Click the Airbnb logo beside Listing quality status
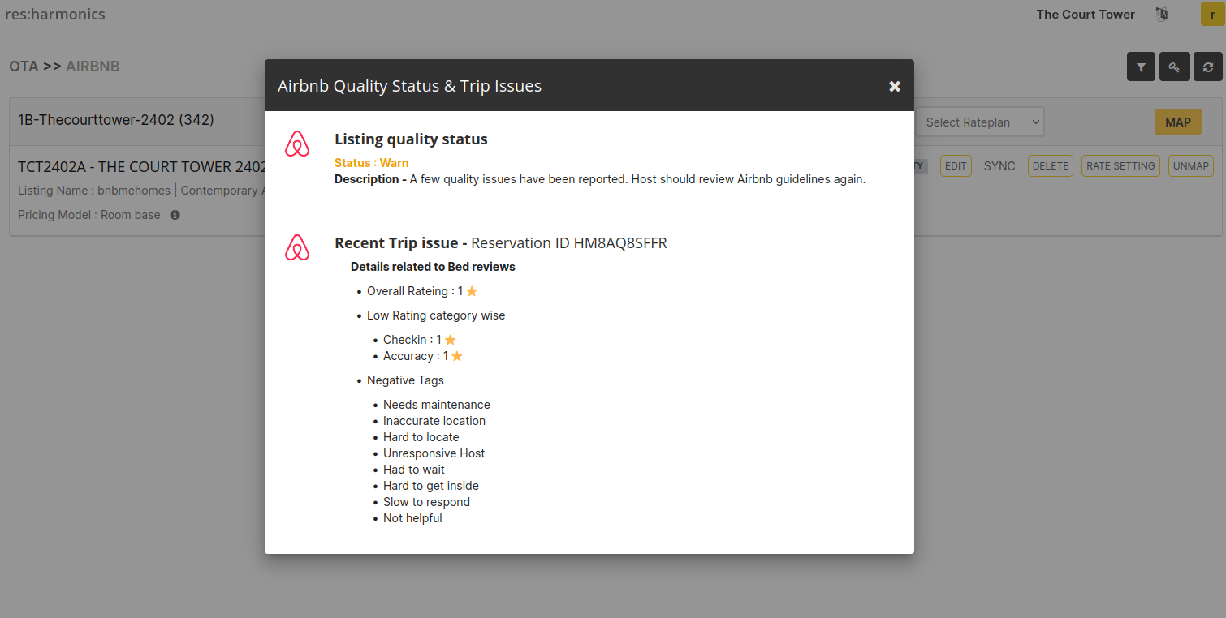The height and width of the screenshot is (618, 1226). click(297, 144)
